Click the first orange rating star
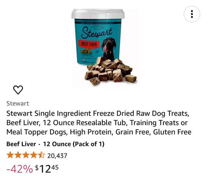This screenshot has width=210, height=176. 10,155
